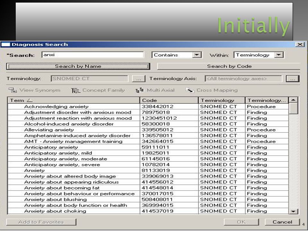Click the Diagnosis Search title bar icon

point(5,44)
